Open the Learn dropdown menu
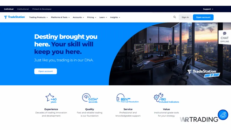 pyautogui.click(x=103, y=17)
